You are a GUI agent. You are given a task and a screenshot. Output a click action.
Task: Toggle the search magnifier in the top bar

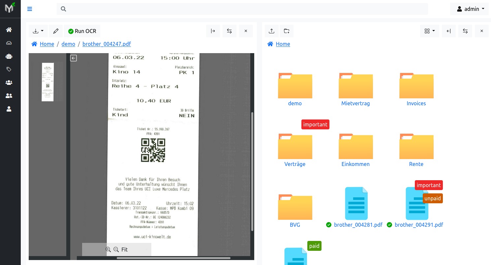click(63, 9)
